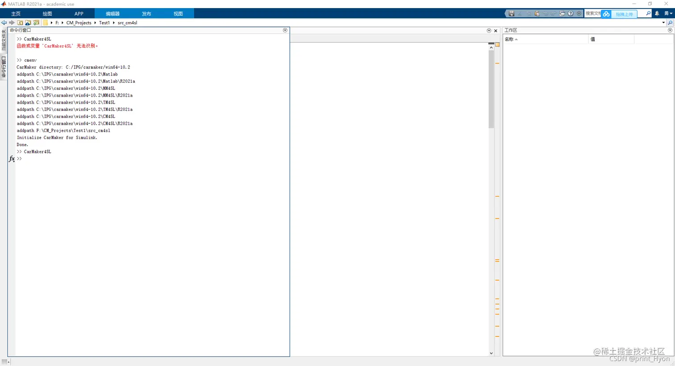Viewport: 675px width, 366px height.
Task: Open the 视图 (View) ribbon tab
Action: coord(178,14)
